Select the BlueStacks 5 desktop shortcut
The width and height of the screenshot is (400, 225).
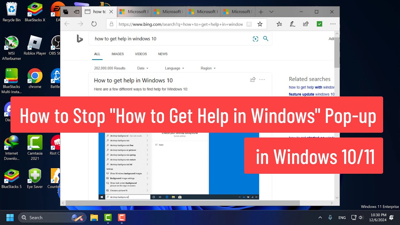12,179
